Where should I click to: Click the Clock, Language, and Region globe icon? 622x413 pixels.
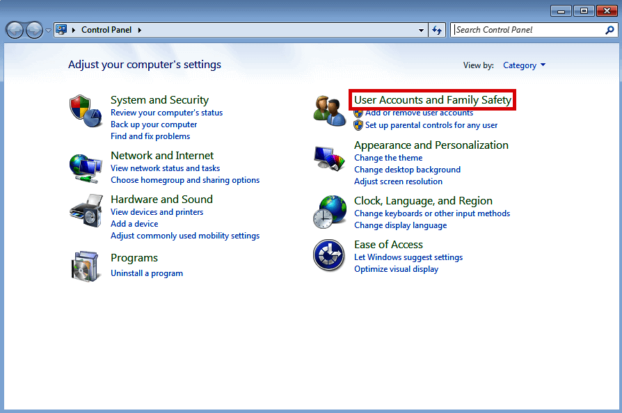pos(328,211)
